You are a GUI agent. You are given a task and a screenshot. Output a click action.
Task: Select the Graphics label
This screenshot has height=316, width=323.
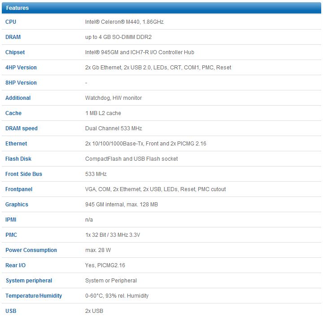click(17, 204)
